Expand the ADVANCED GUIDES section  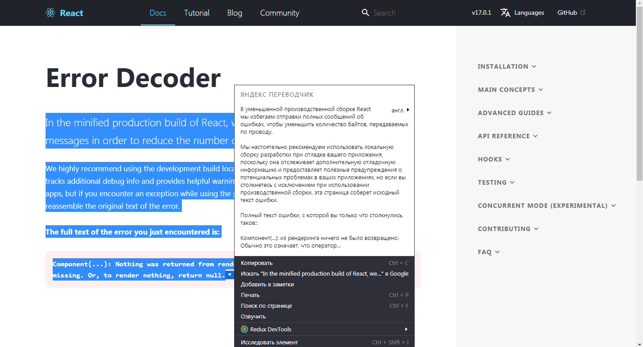coord(515,113)
